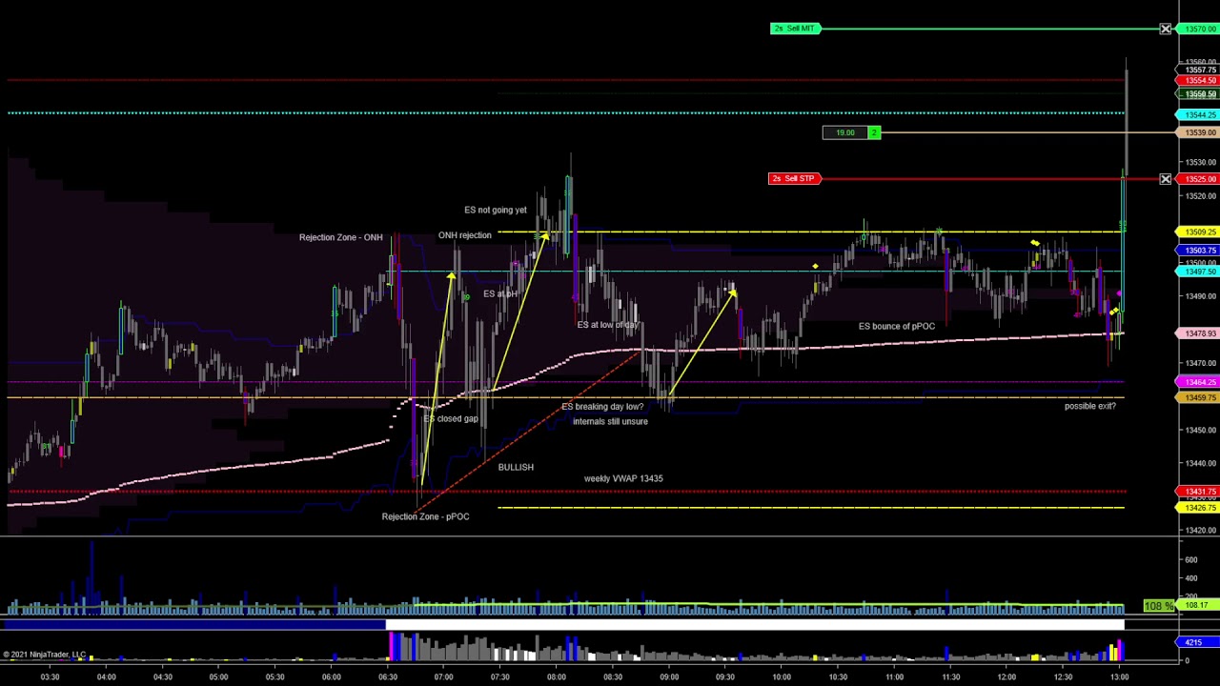Image resolution: width=1220 pixels, height=686 pixels.
Task: Click the 13426.75 yellow price marker
Action: pyautogui.click(x=1198, y=508)
